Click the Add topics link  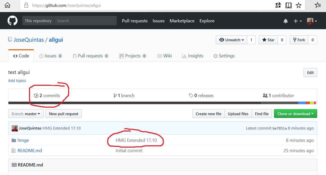click(17, 80)
